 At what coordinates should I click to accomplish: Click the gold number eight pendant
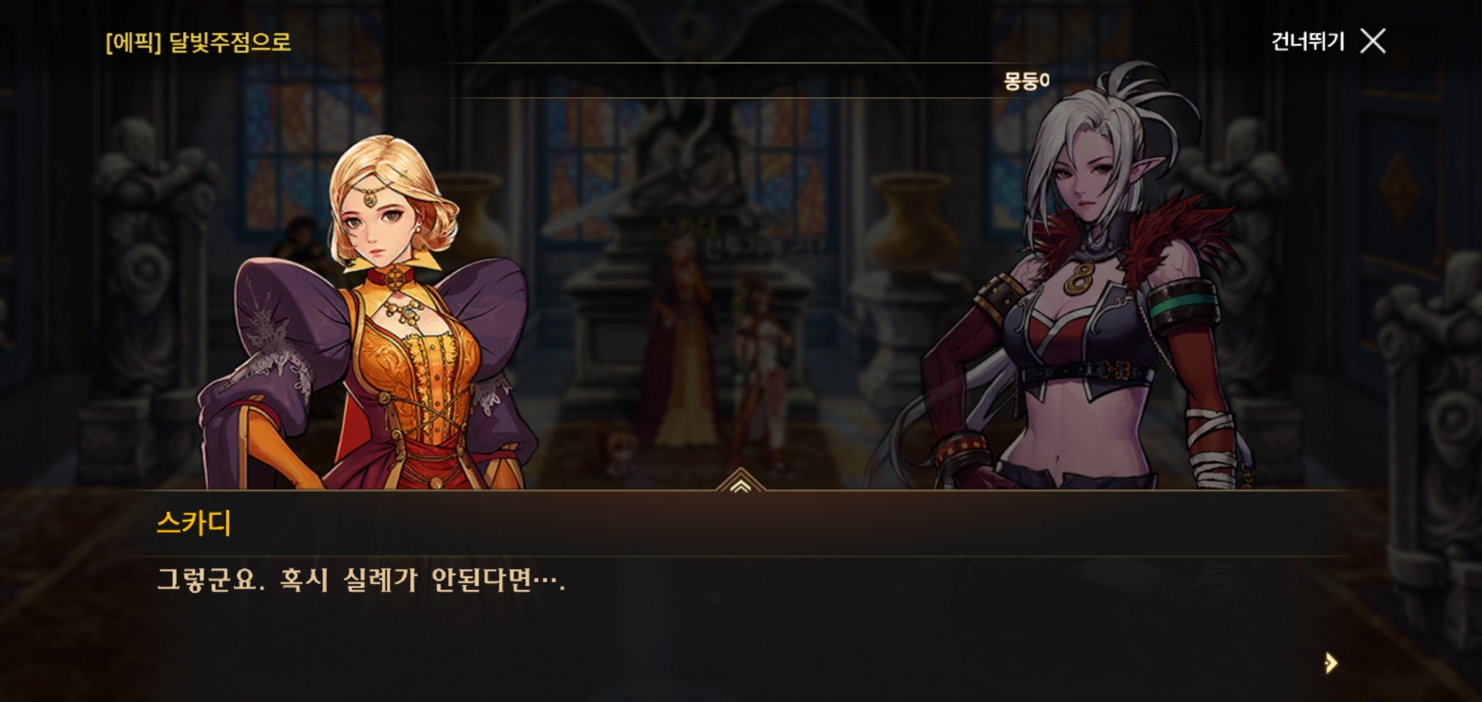pos(1080,277)
